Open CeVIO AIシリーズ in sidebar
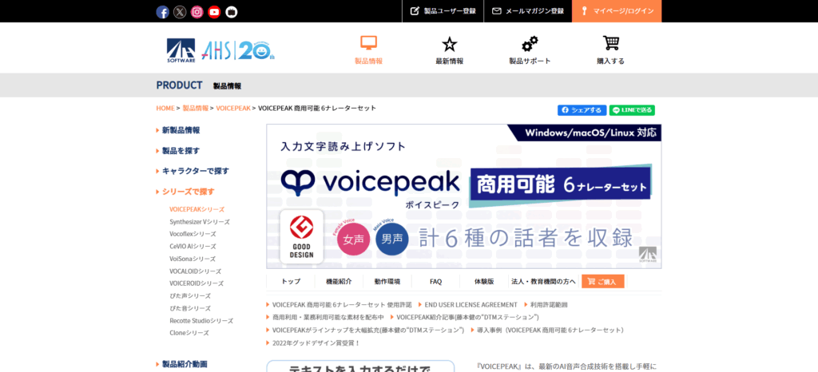818x372 pixels. [x=193, y=247]
